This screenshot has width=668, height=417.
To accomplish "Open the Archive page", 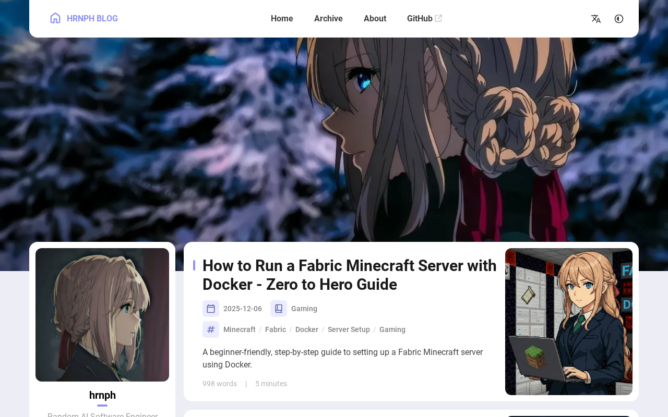I will click(x=328, y=19).
